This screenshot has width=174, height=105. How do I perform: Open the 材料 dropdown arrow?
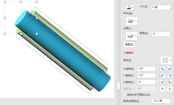coord(136,21)
